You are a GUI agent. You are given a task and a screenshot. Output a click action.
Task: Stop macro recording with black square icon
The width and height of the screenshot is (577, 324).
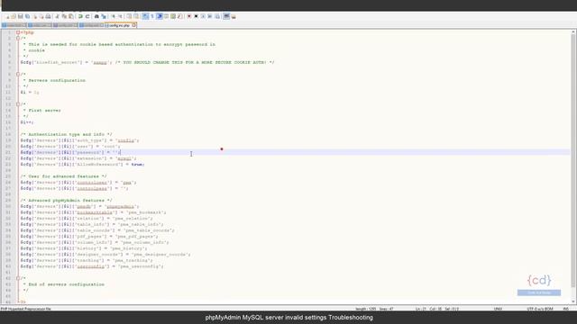[x=197, y=16]
